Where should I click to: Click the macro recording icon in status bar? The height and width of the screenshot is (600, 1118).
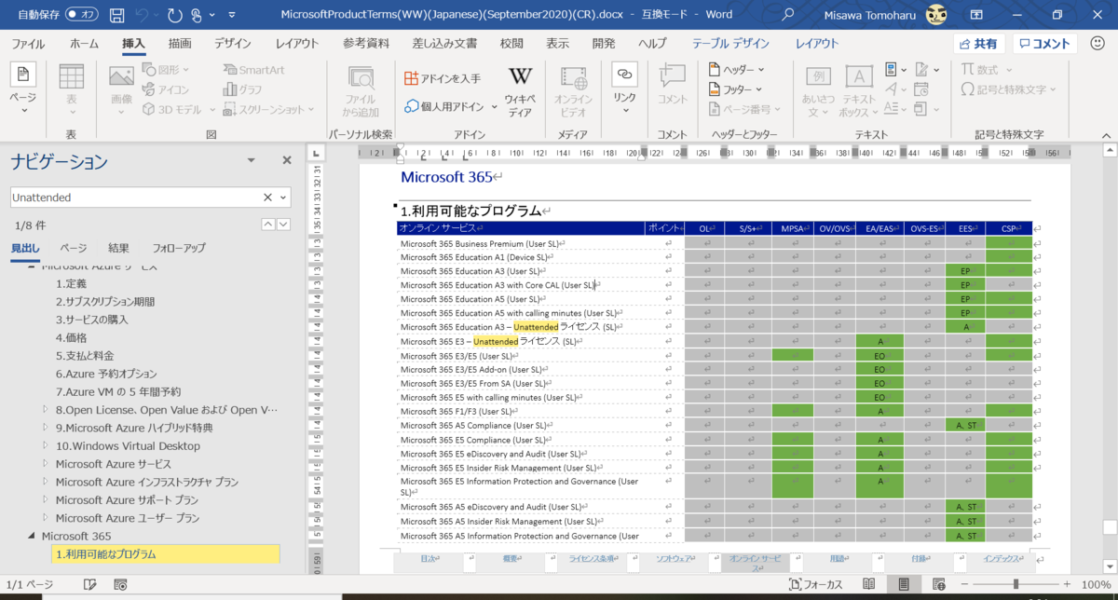point(120,584)
